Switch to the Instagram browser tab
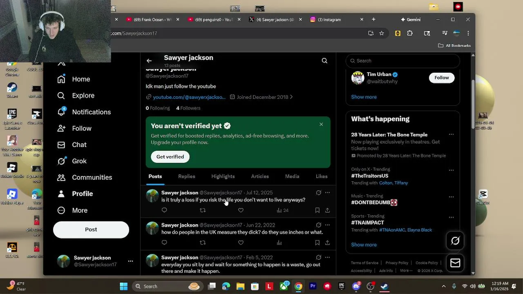This screenshot has width=523, height=294. 337,20
